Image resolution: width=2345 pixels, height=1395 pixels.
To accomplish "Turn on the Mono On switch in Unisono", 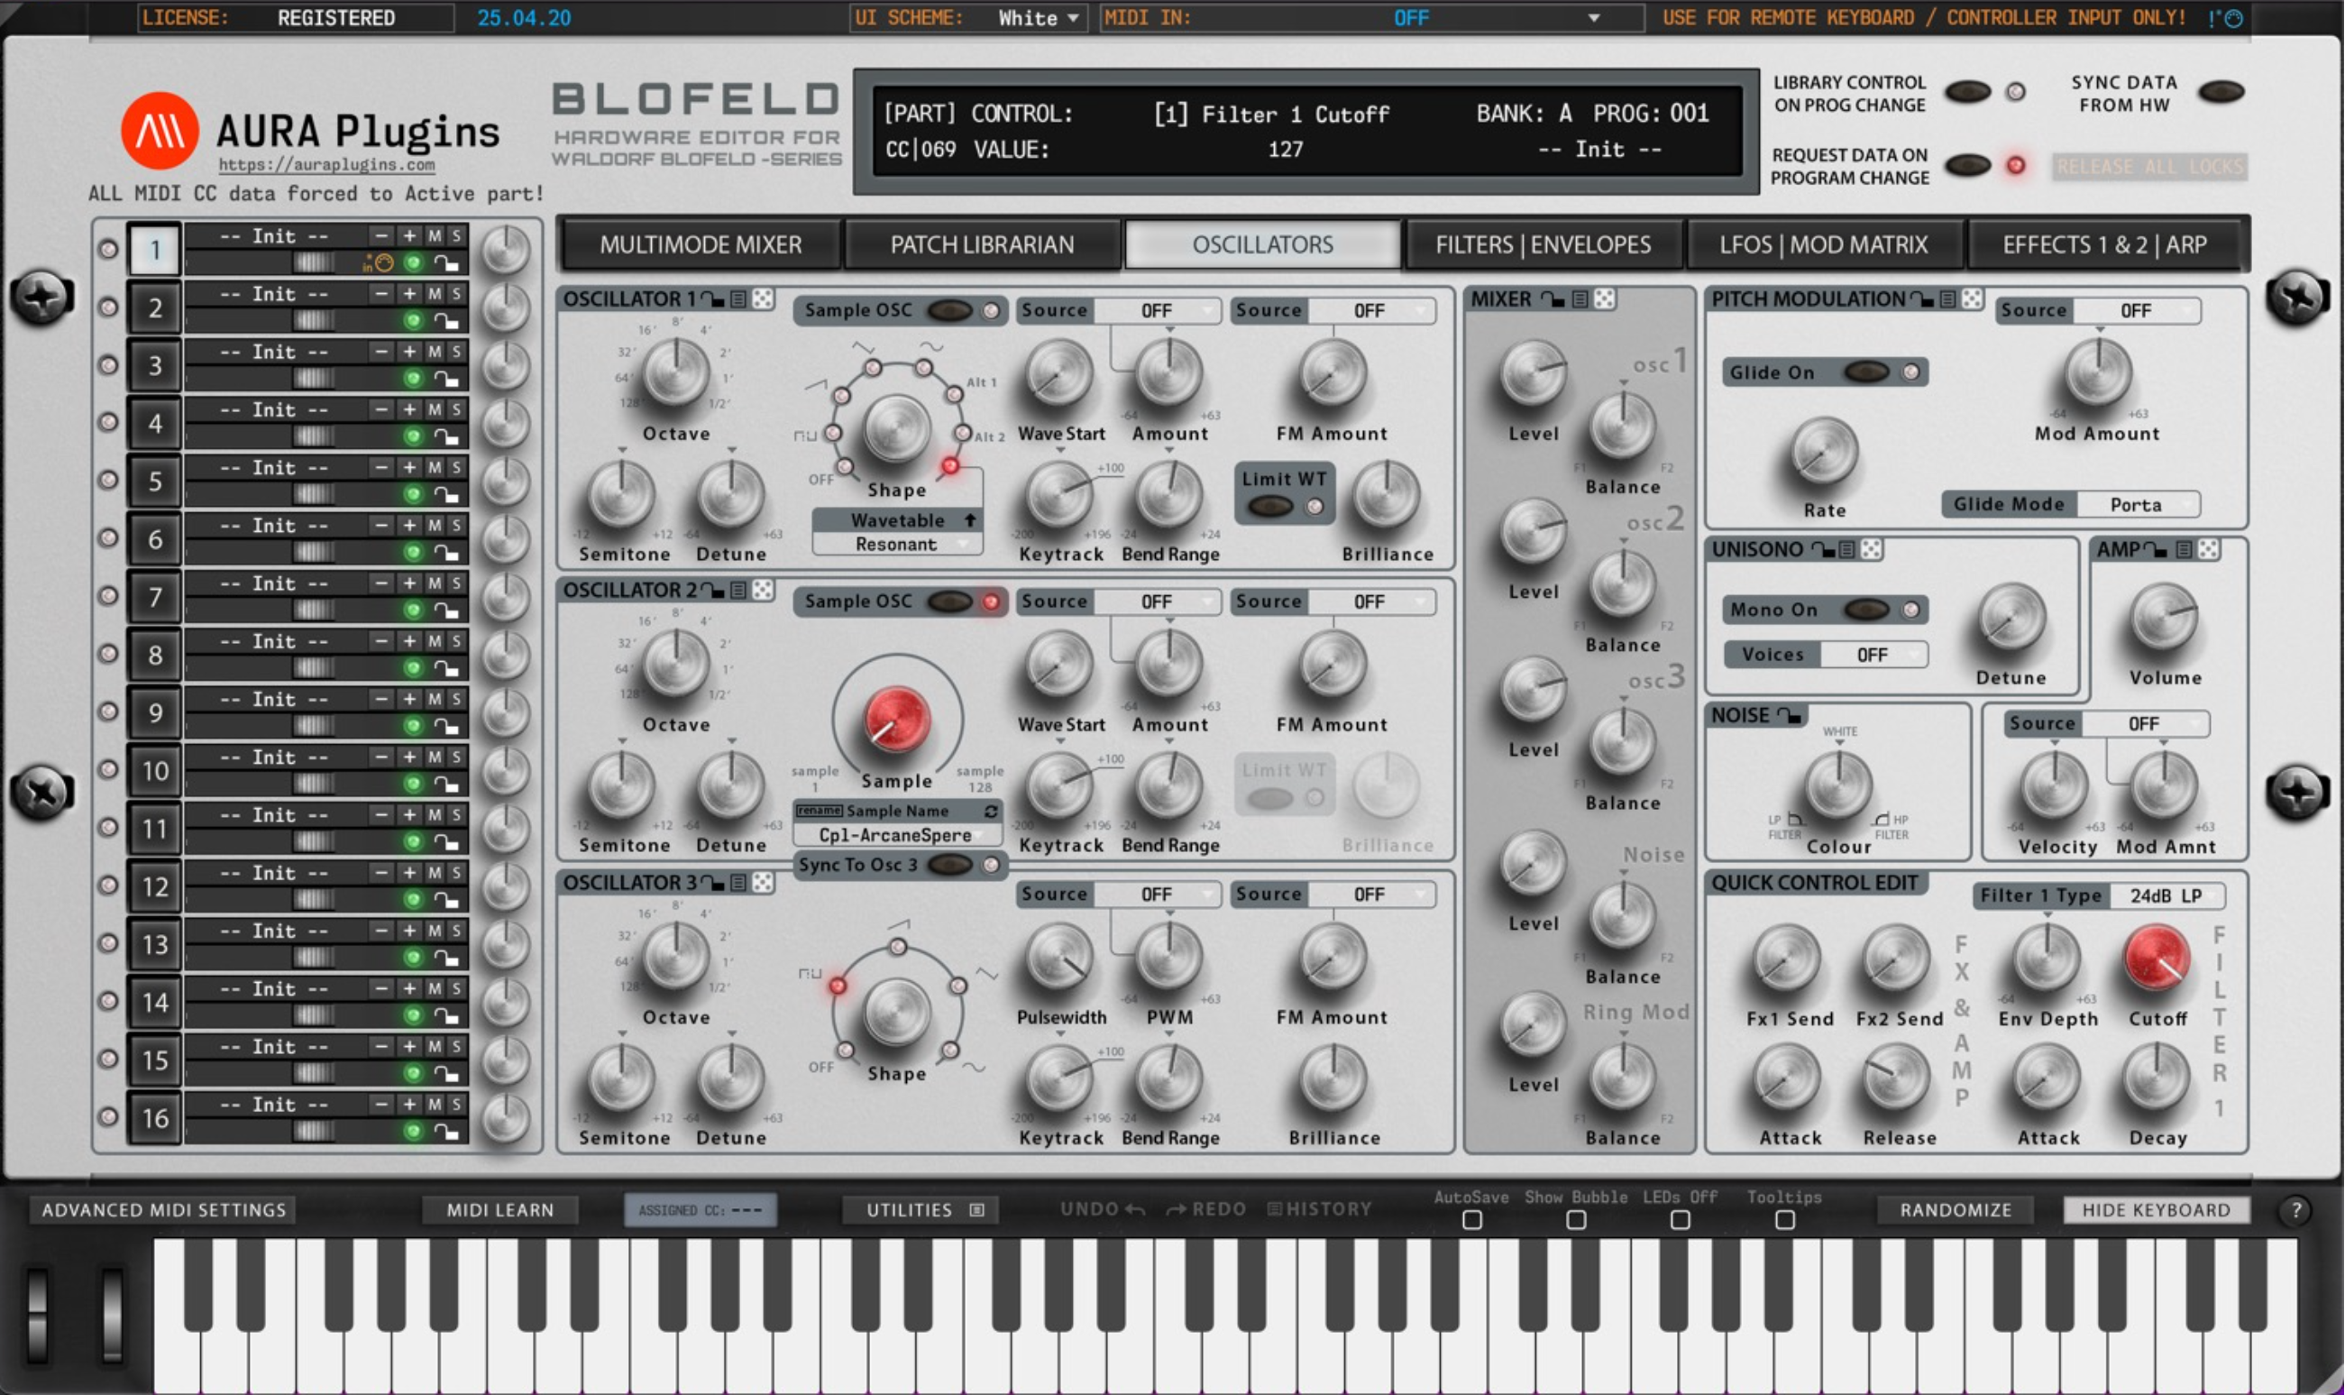I will click(x=1866, y=610).
